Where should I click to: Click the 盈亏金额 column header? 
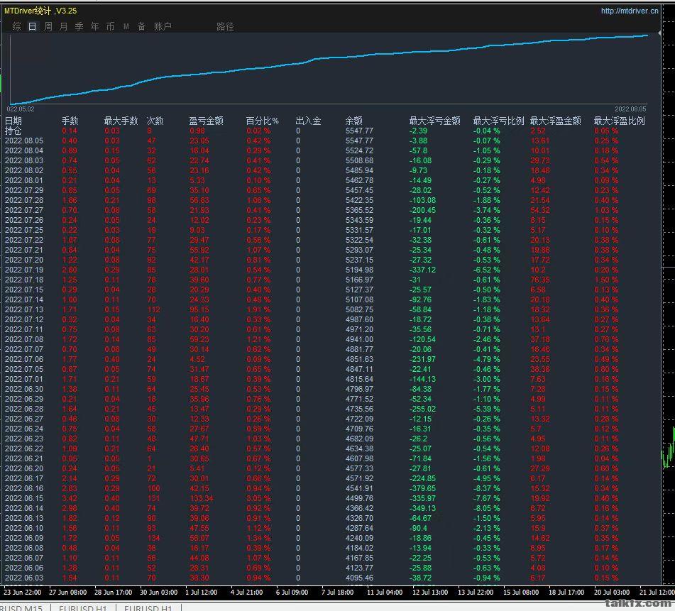click(x=207, y=121)
